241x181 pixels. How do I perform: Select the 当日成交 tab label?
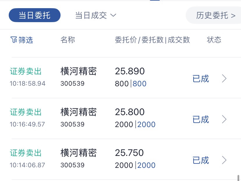point(91,15)
